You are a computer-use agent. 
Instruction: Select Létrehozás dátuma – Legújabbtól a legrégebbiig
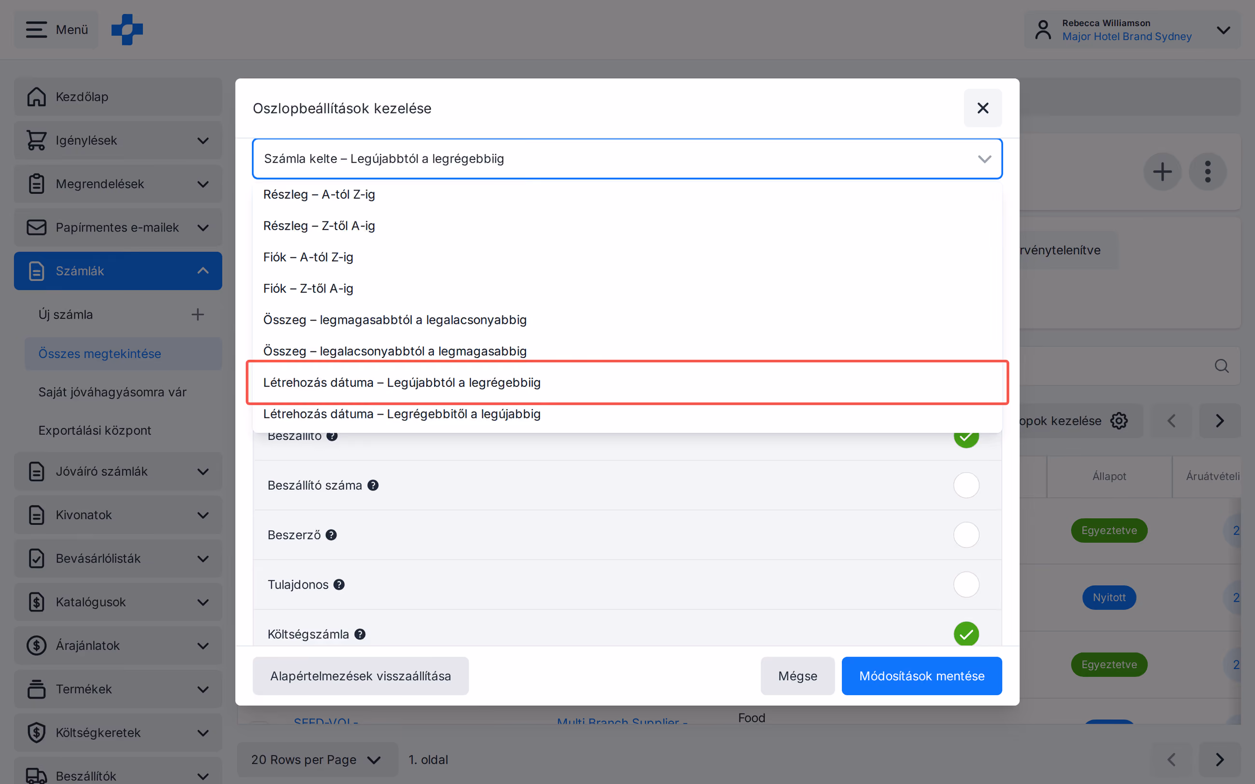[x=627, y=383]
